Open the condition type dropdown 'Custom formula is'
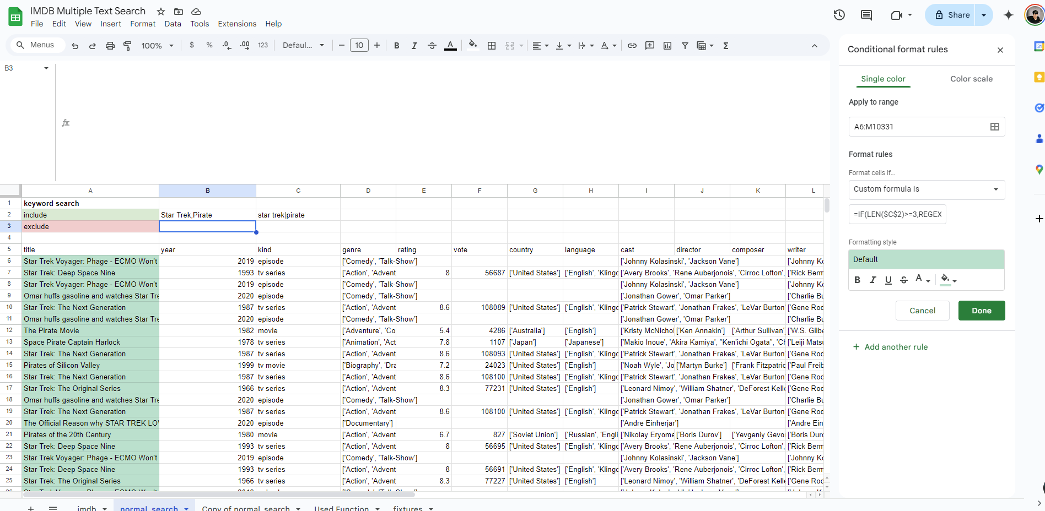Viewport: 1045px width, 511px height. pos(927,189)
